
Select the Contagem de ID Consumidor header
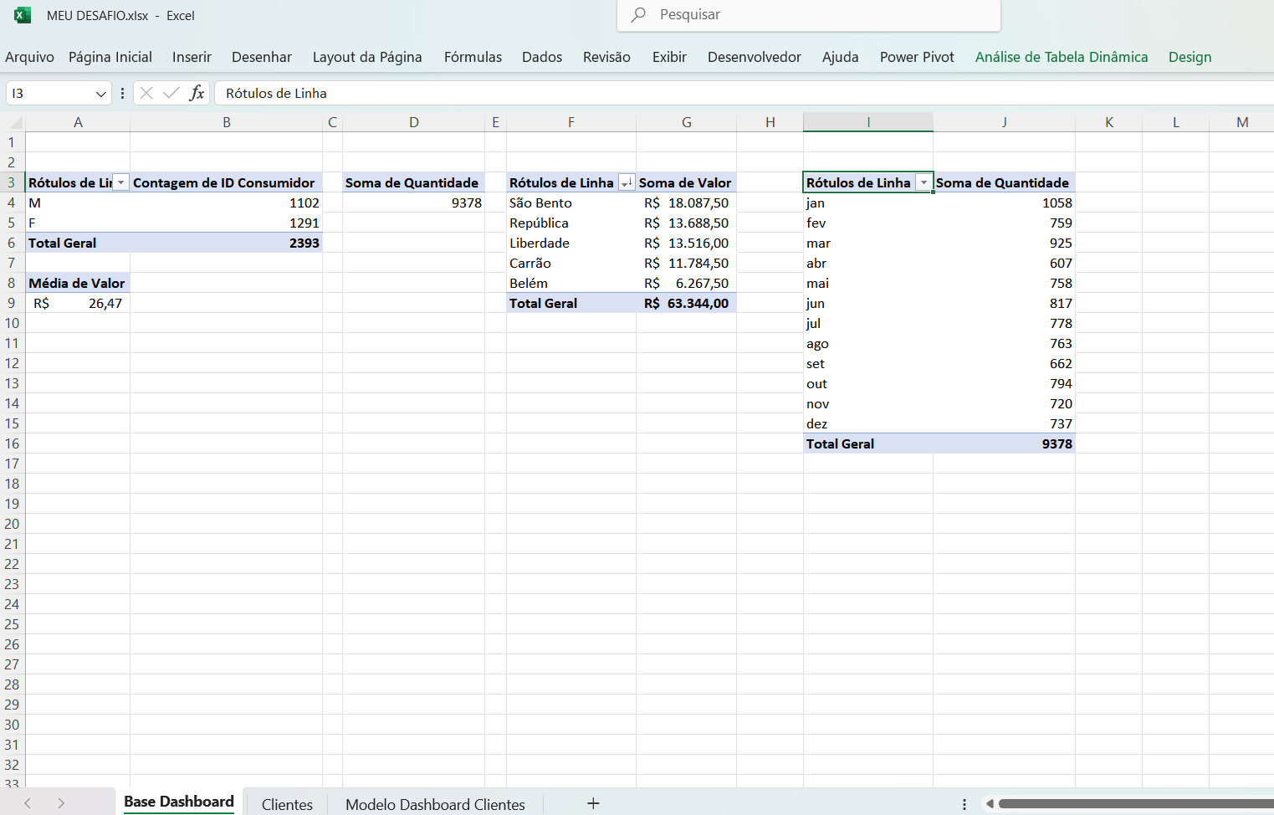226,182
